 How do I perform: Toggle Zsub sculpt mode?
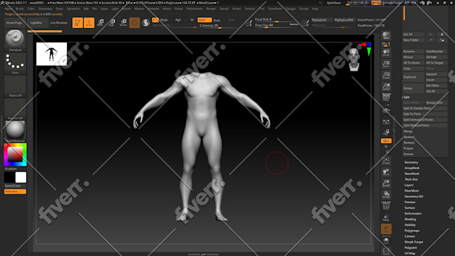pos(217,20)
